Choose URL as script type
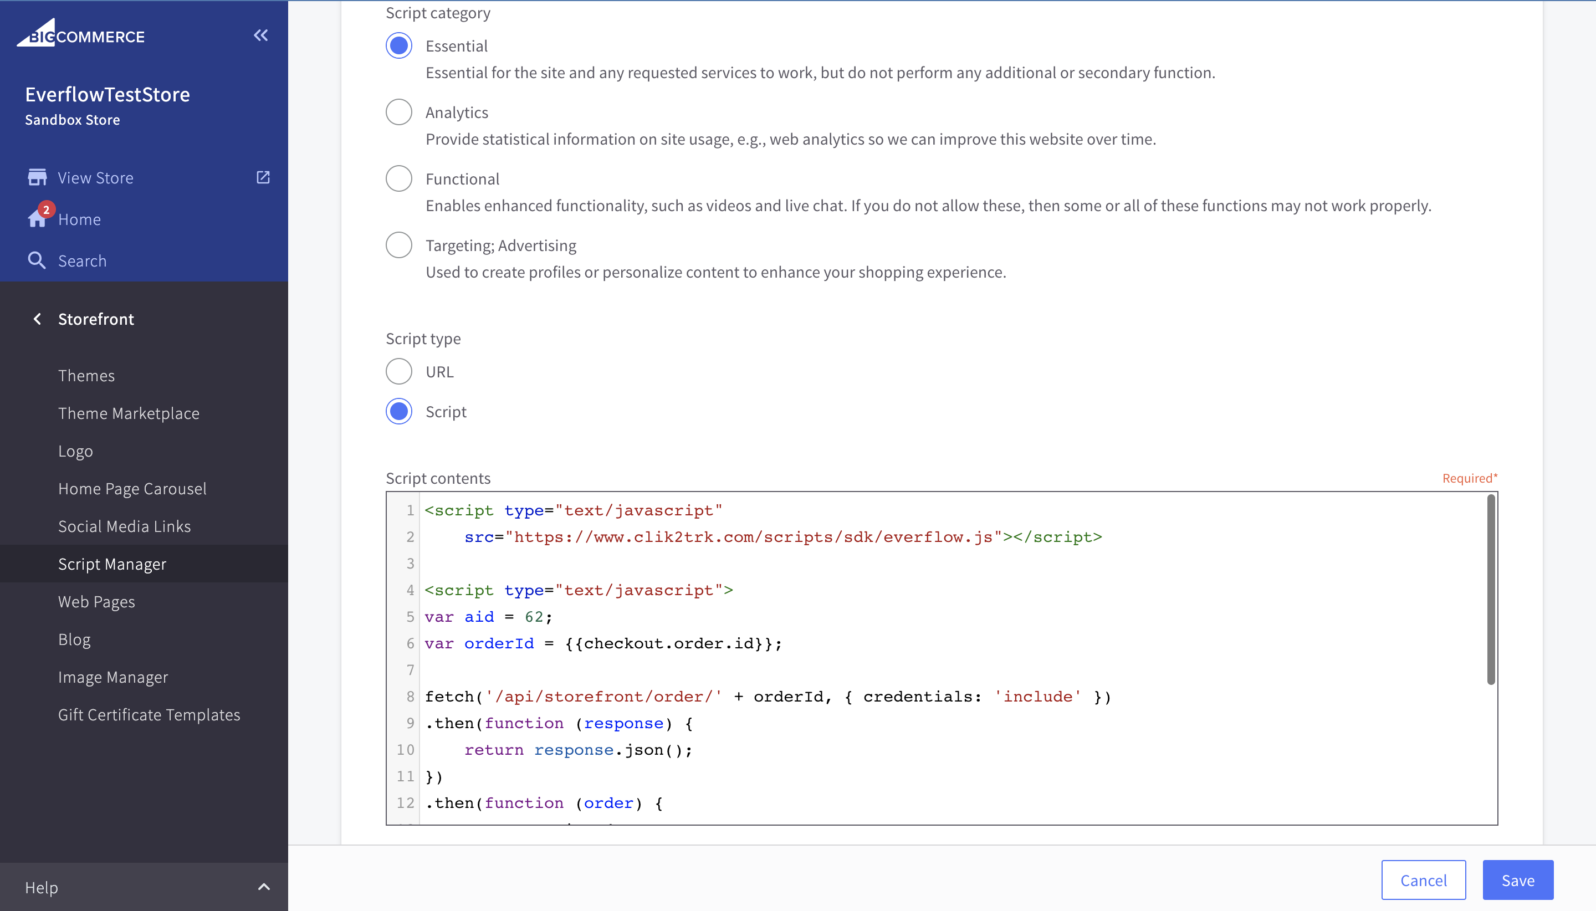Viewport: 1596px width, 911px height. tap(398, 372)
